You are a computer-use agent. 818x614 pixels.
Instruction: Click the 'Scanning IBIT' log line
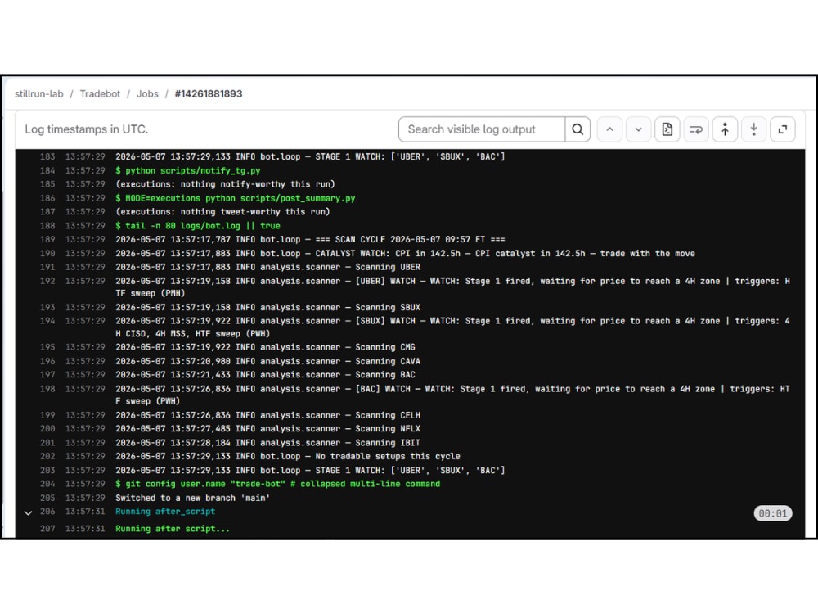(267, 443)
